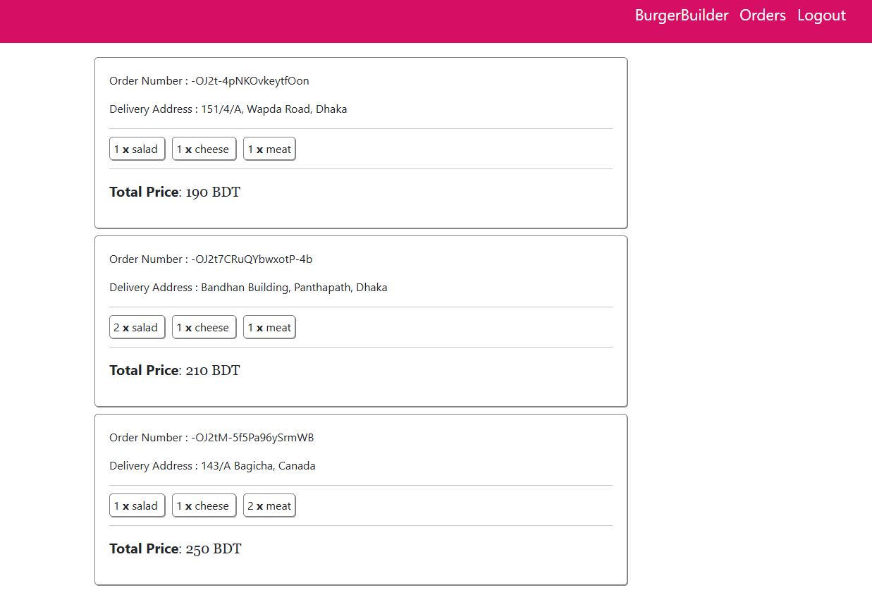
Task: Click 1 x meat badge in the 210 BDT order
Action: (x=269, y=328)
